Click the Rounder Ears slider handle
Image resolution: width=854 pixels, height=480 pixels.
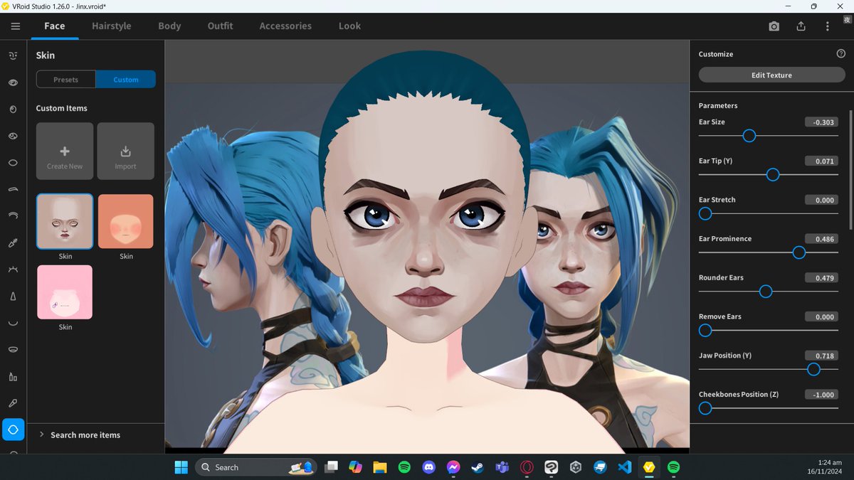click(766, 292)
